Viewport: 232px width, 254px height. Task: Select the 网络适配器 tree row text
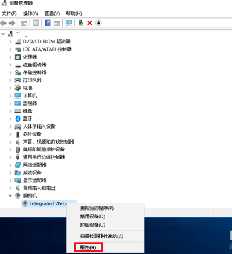pyautogui.click(x=34, y=165)
